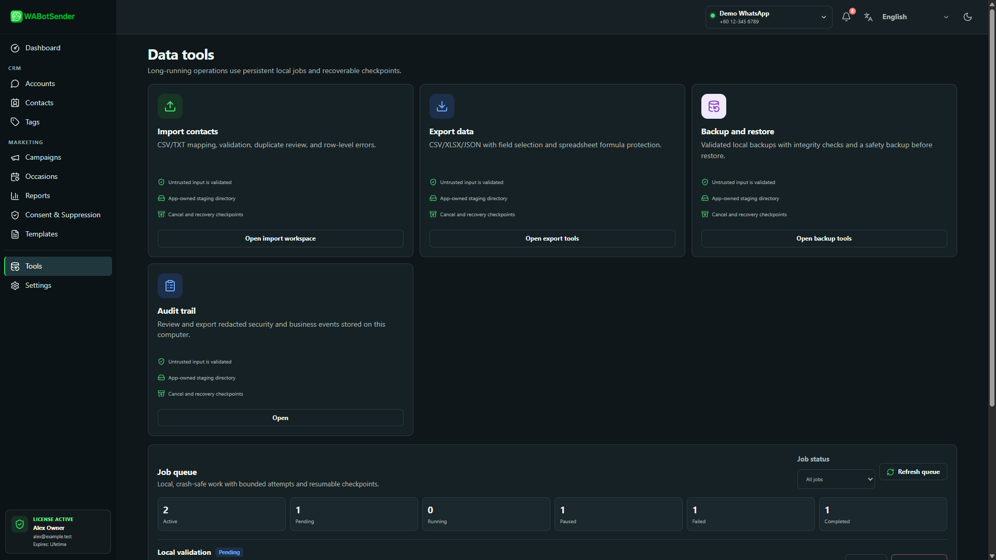The image size is (996, 560).
Task: Go to Campaigns page
Action: (x=58, y=158)
